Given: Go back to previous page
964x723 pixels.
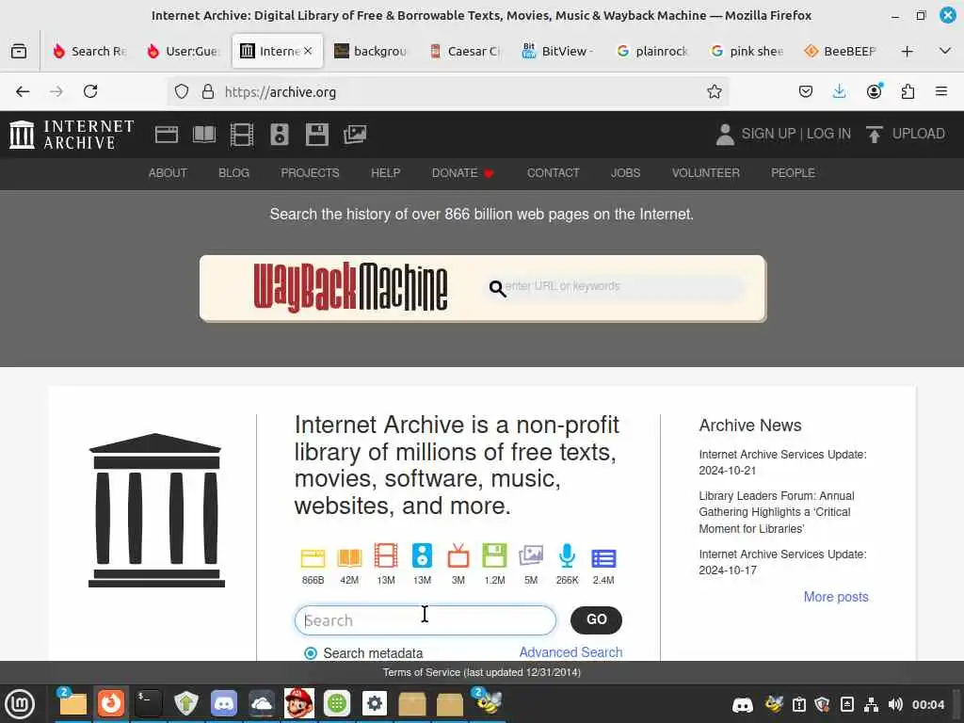Looking at the screenshot, I should pyautogui.click(x=23, y=91).
